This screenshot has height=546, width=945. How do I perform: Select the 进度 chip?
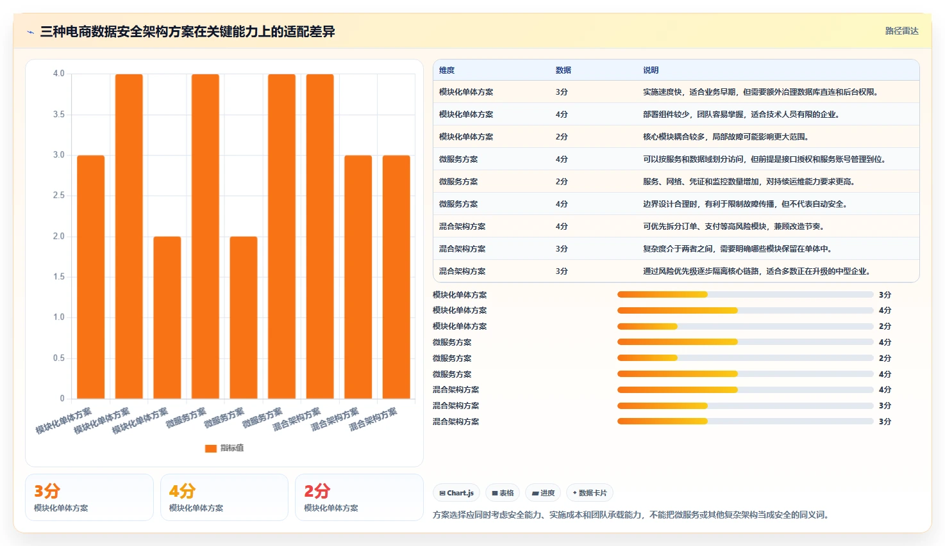(x=543, y=493)
